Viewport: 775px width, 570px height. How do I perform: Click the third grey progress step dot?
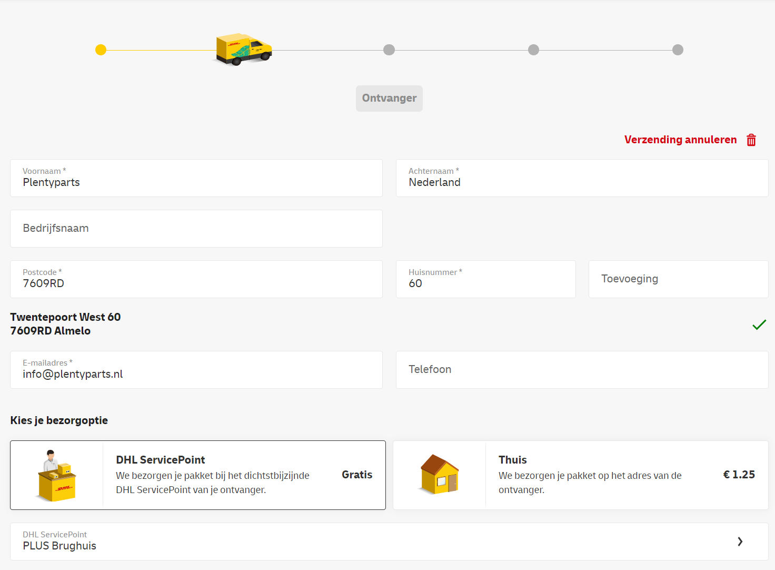[389, 50]
